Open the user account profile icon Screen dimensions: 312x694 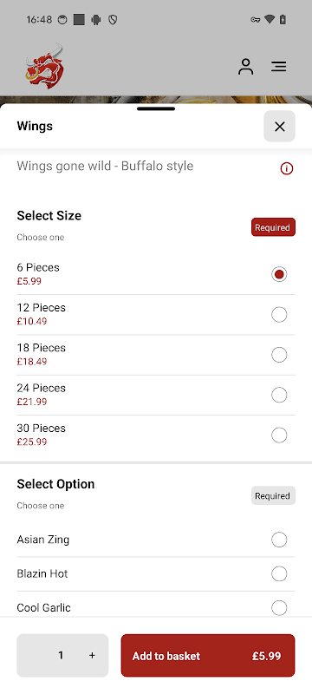pyautogui.click(x=246, y=67)
